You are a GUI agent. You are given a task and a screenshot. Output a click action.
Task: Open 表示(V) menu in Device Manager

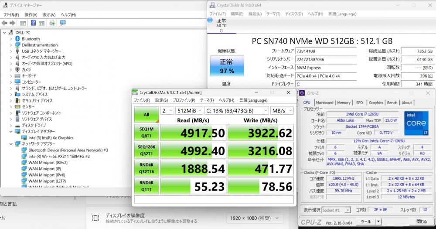pyautogui.click(x=49, y=15)
